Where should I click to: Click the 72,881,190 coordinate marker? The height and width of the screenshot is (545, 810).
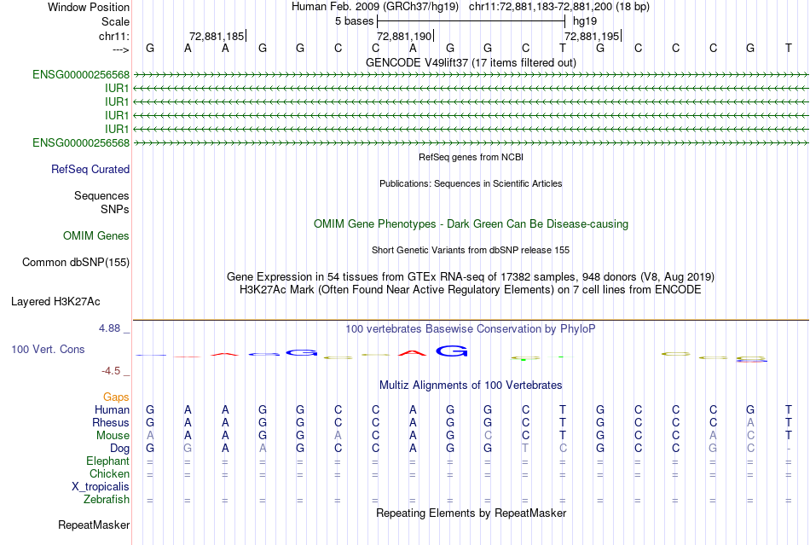pos(404,36)
